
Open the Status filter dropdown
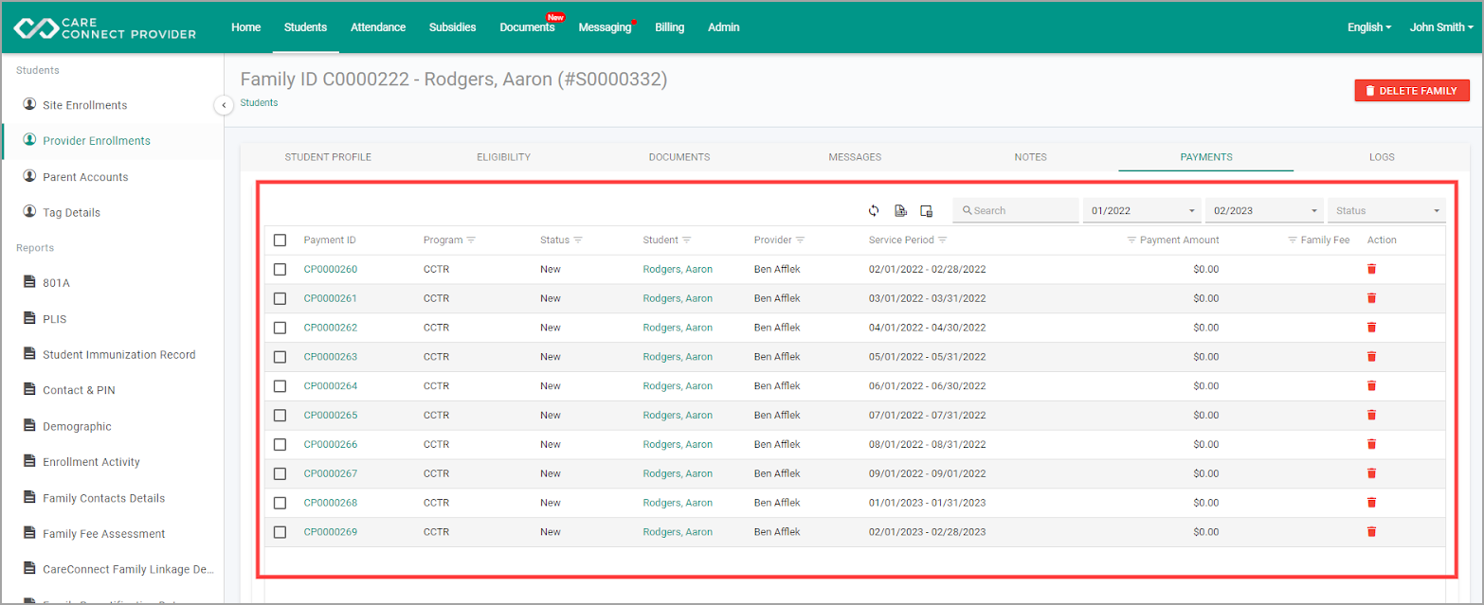click(1386, 210)
